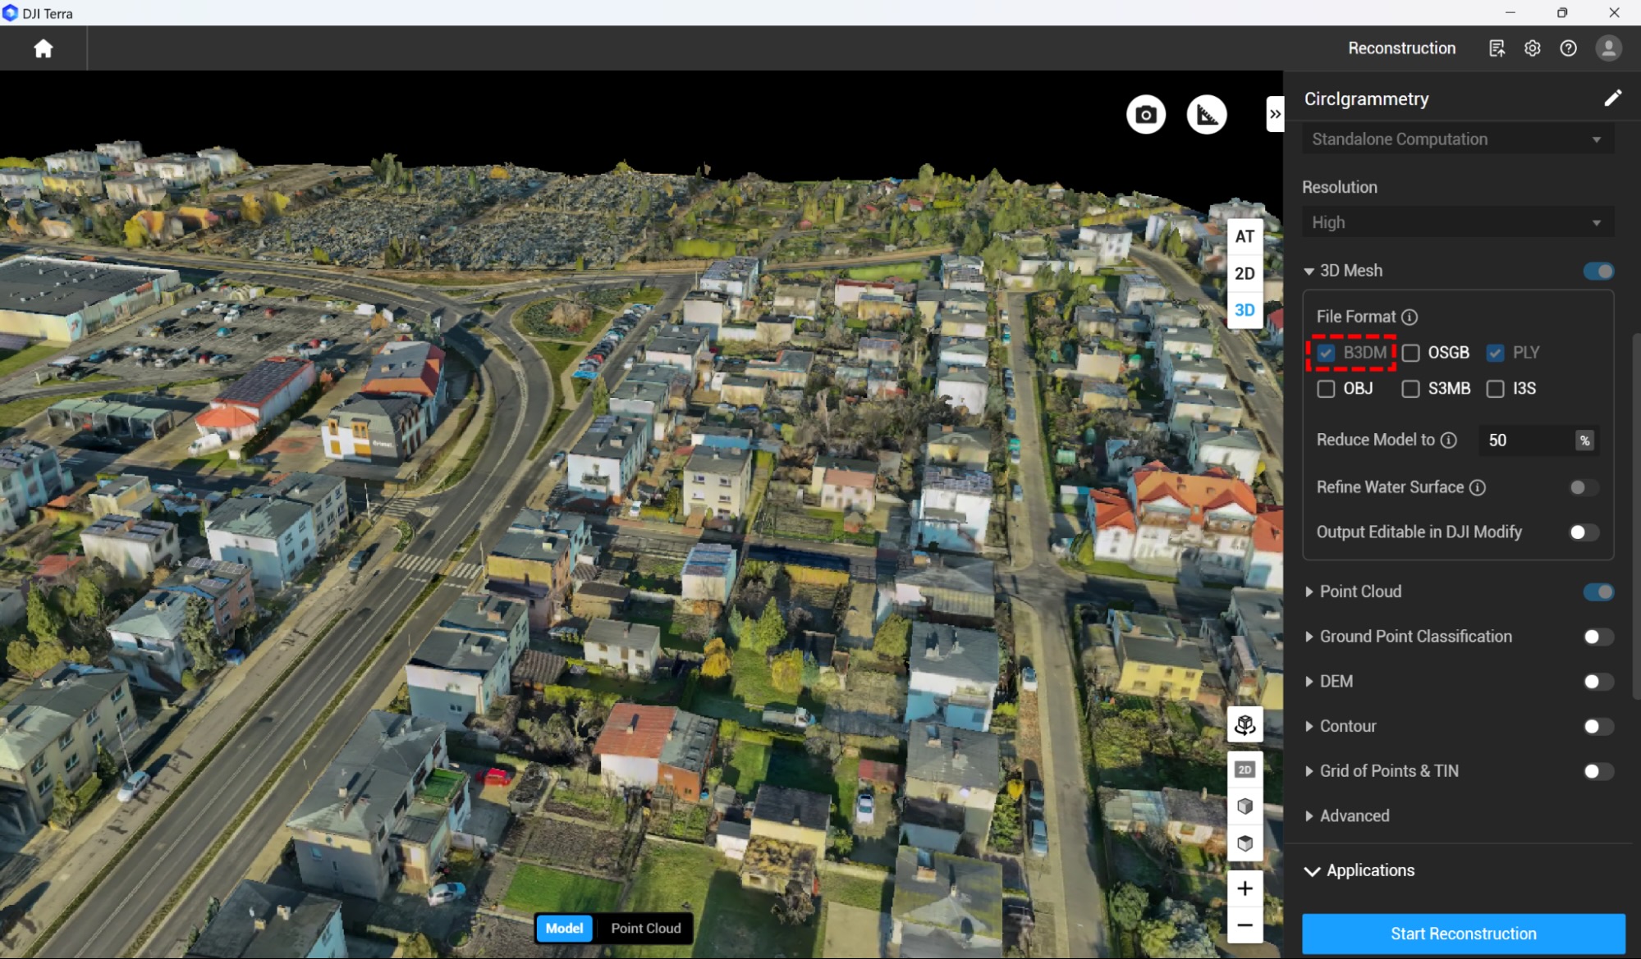Zoom out with the minus button

1245,925
